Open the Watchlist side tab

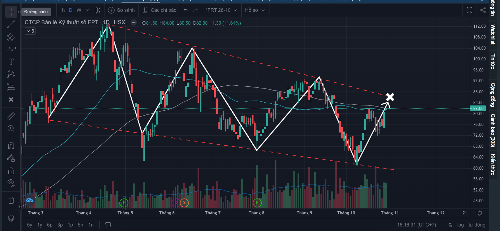click(493, 34)
